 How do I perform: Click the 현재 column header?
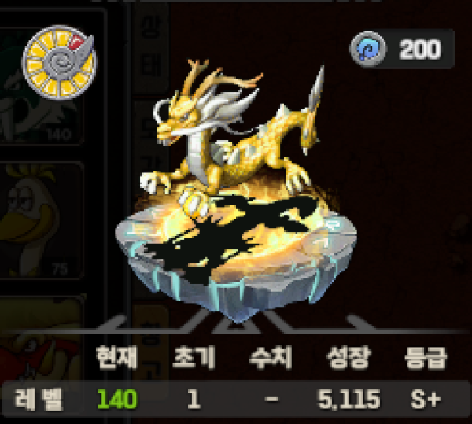tap(116, 357)
